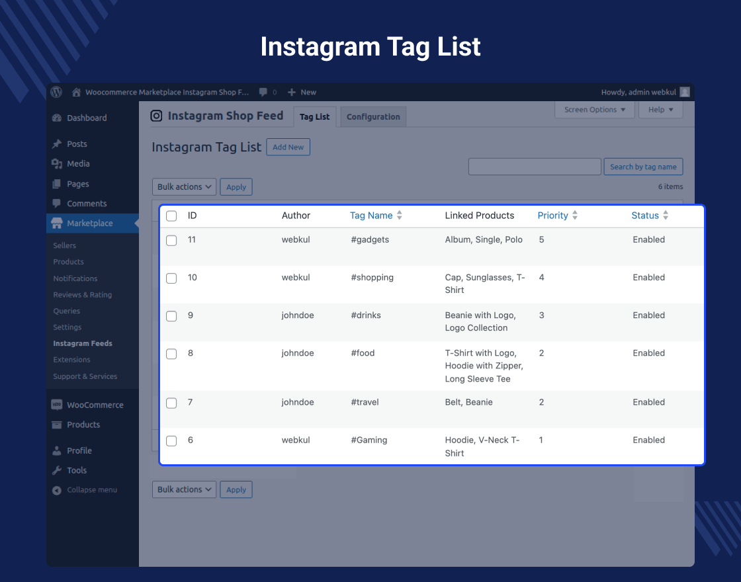Image resolution: width=741 pixels, height=582 pixels.
Task: Click the WooCommerce logo icon
Action: [x=57, y=405]
